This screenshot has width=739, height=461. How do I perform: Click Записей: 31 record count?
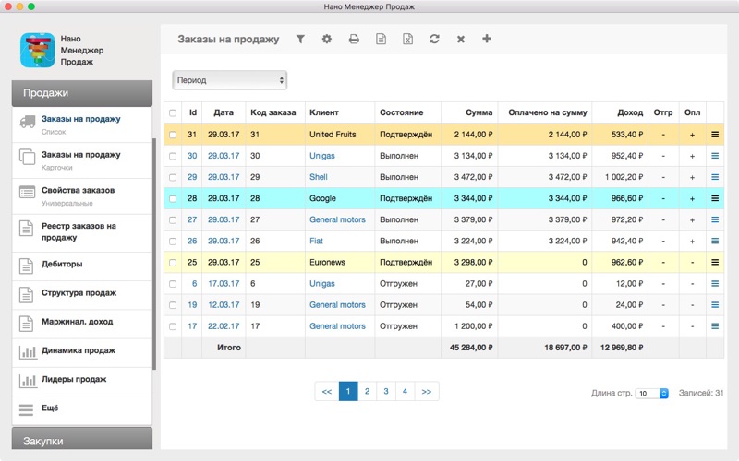pos(701,393)
